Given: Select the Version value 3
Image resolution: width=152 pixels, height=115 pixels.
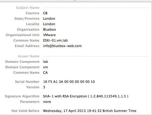Looking at the screenshot, I should click(44, 87).
